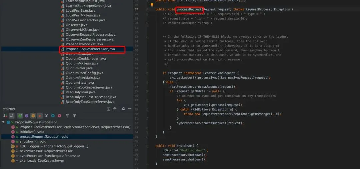Image resolution: width=360 pixels, height=169 pixels.
Task: Toggle Sort Alphabetically in Structure toolbar
Action: [12, 116]
